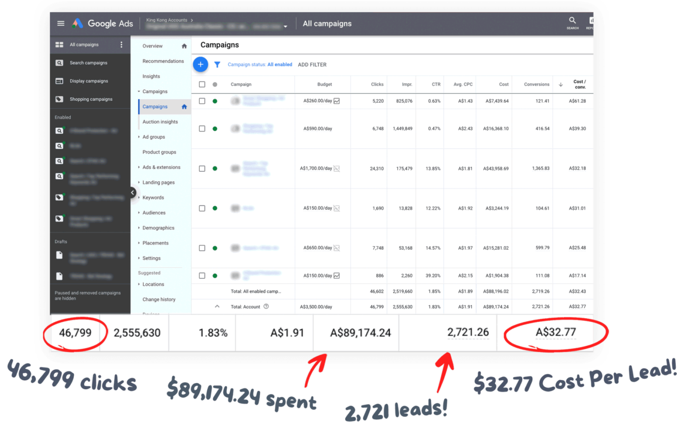This screenshot has height=427, width=677.
Task: Go to Auction insights
Action: [160, 122]
